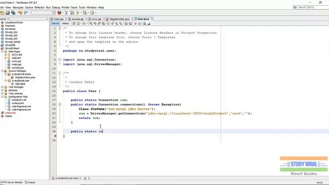Image resolution: width=329 pixels, height=185 pixels.
Task: Go to Next Bookmark in editor toolbar
Action: pos(117,24)
